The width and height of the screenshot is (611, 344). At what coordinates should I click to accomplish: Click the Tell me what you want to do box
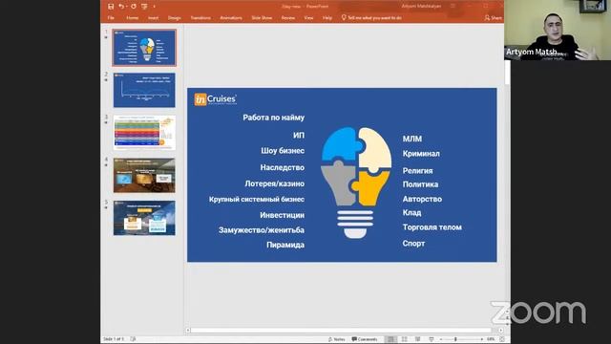point(371,17)
